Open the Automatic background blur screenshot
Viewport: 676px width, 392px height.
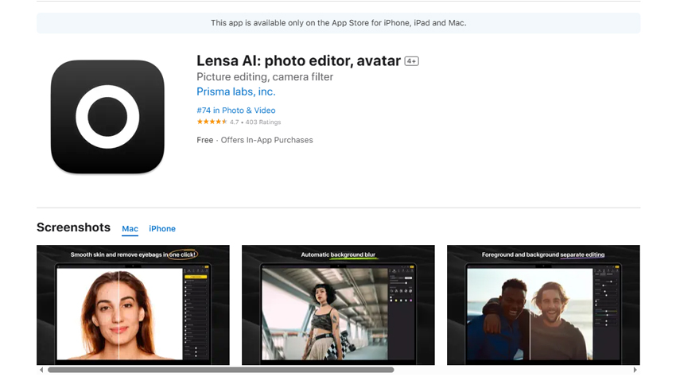click(x=339, y=305)
